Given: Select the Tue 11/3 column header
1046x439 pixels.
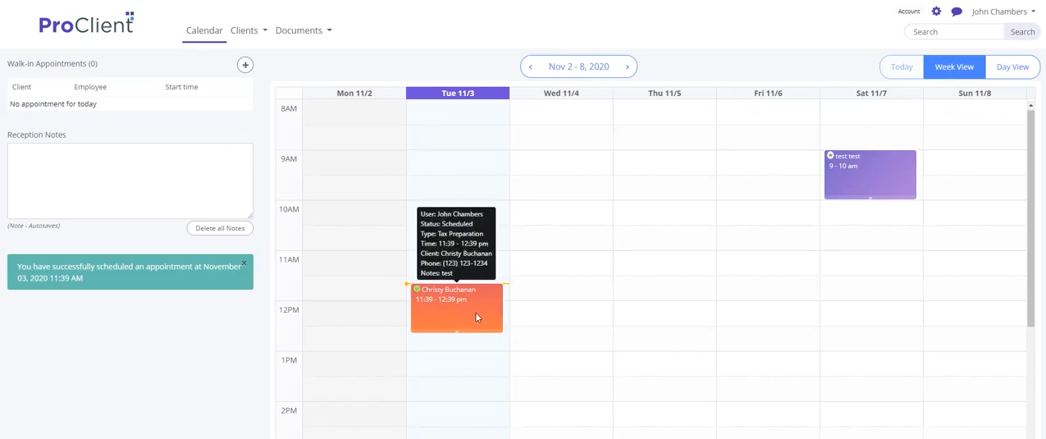Looking at the screenshot, I should [458, 94].
